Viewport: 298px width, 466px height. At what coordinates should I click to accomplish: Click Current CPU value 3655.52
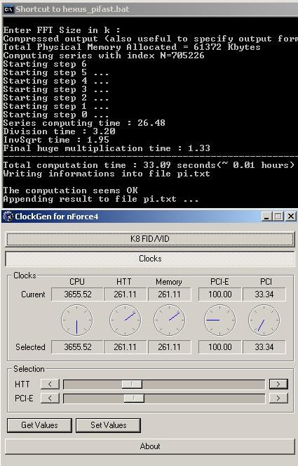(x=77, y=295)
